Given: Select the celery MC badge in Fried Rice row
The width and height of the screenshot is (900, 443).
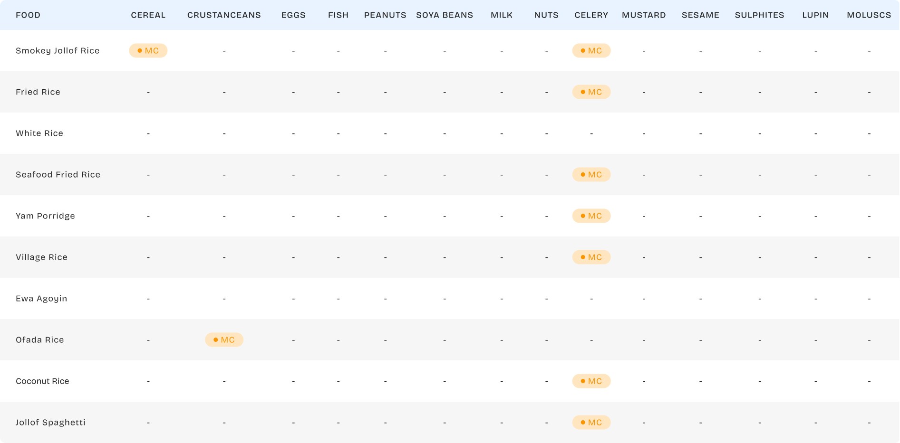Looking at the screenshot, I should (x=591, y=92).
